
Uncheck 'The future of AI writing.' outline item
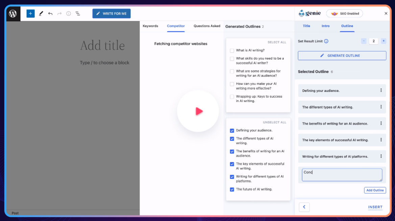click(x=232, y=189)
